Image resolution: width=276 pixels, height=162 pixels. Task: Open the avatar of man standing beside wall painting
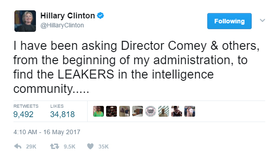click(x=125, y=111)
